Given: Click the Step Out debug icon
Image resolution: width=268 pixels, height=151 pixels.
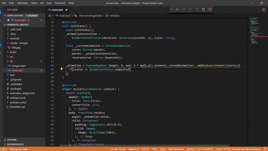Looking at the screenshot, I should click(x=196, y=9).
